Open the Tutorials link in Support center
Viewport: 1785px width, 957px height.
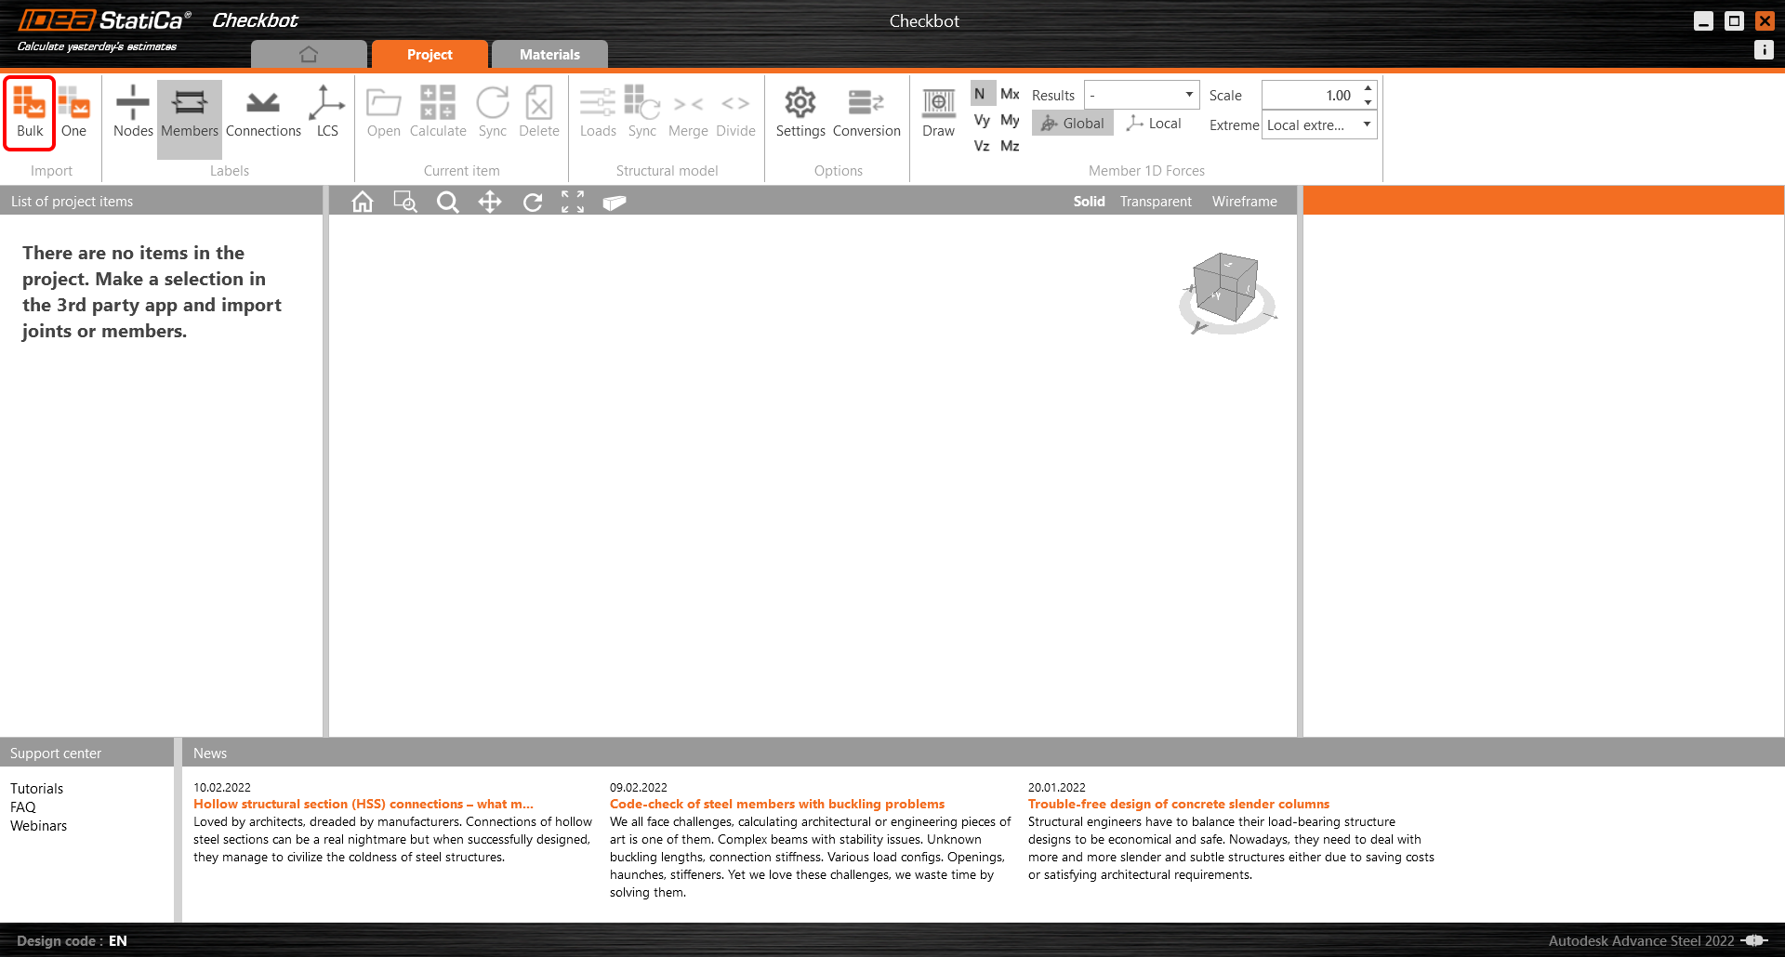click(37, 789)
